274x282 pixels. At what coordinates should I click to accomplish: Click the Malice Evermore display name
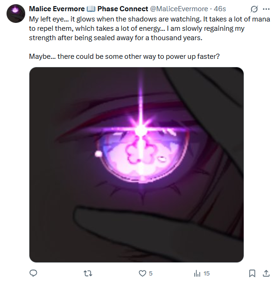click(57, 9)
